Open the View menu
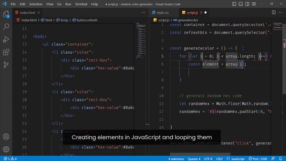 pyautogui.click(x=50, y=4)
